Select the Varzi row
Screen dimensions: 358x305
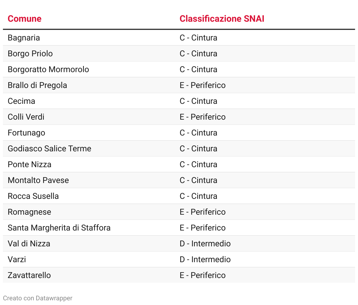pyautogui.click(x=179, y=259)
